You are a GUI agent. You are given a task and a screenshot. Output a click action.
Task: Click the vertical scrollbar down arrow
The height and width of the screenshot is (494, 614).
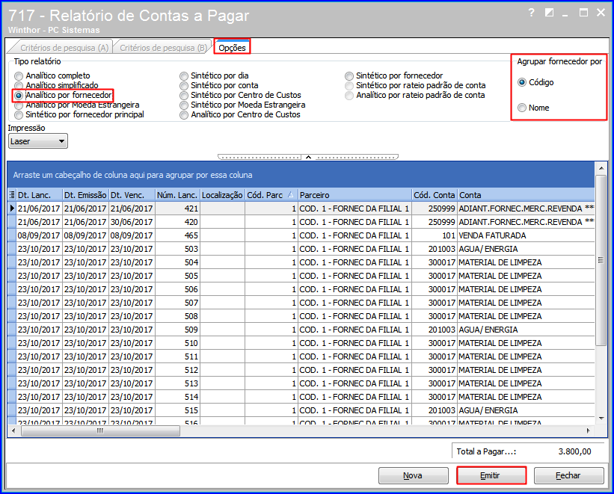pyautogui.click(x=601, y=419)
